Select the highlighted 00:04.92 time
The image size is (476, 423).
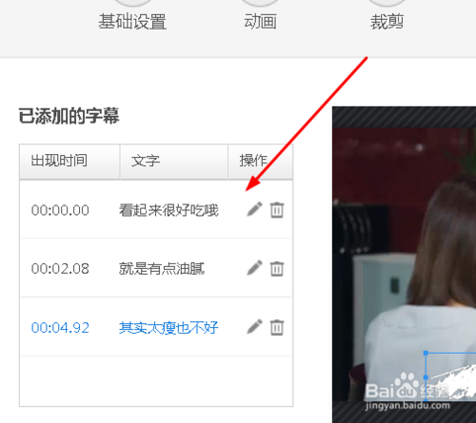point(60,328)
